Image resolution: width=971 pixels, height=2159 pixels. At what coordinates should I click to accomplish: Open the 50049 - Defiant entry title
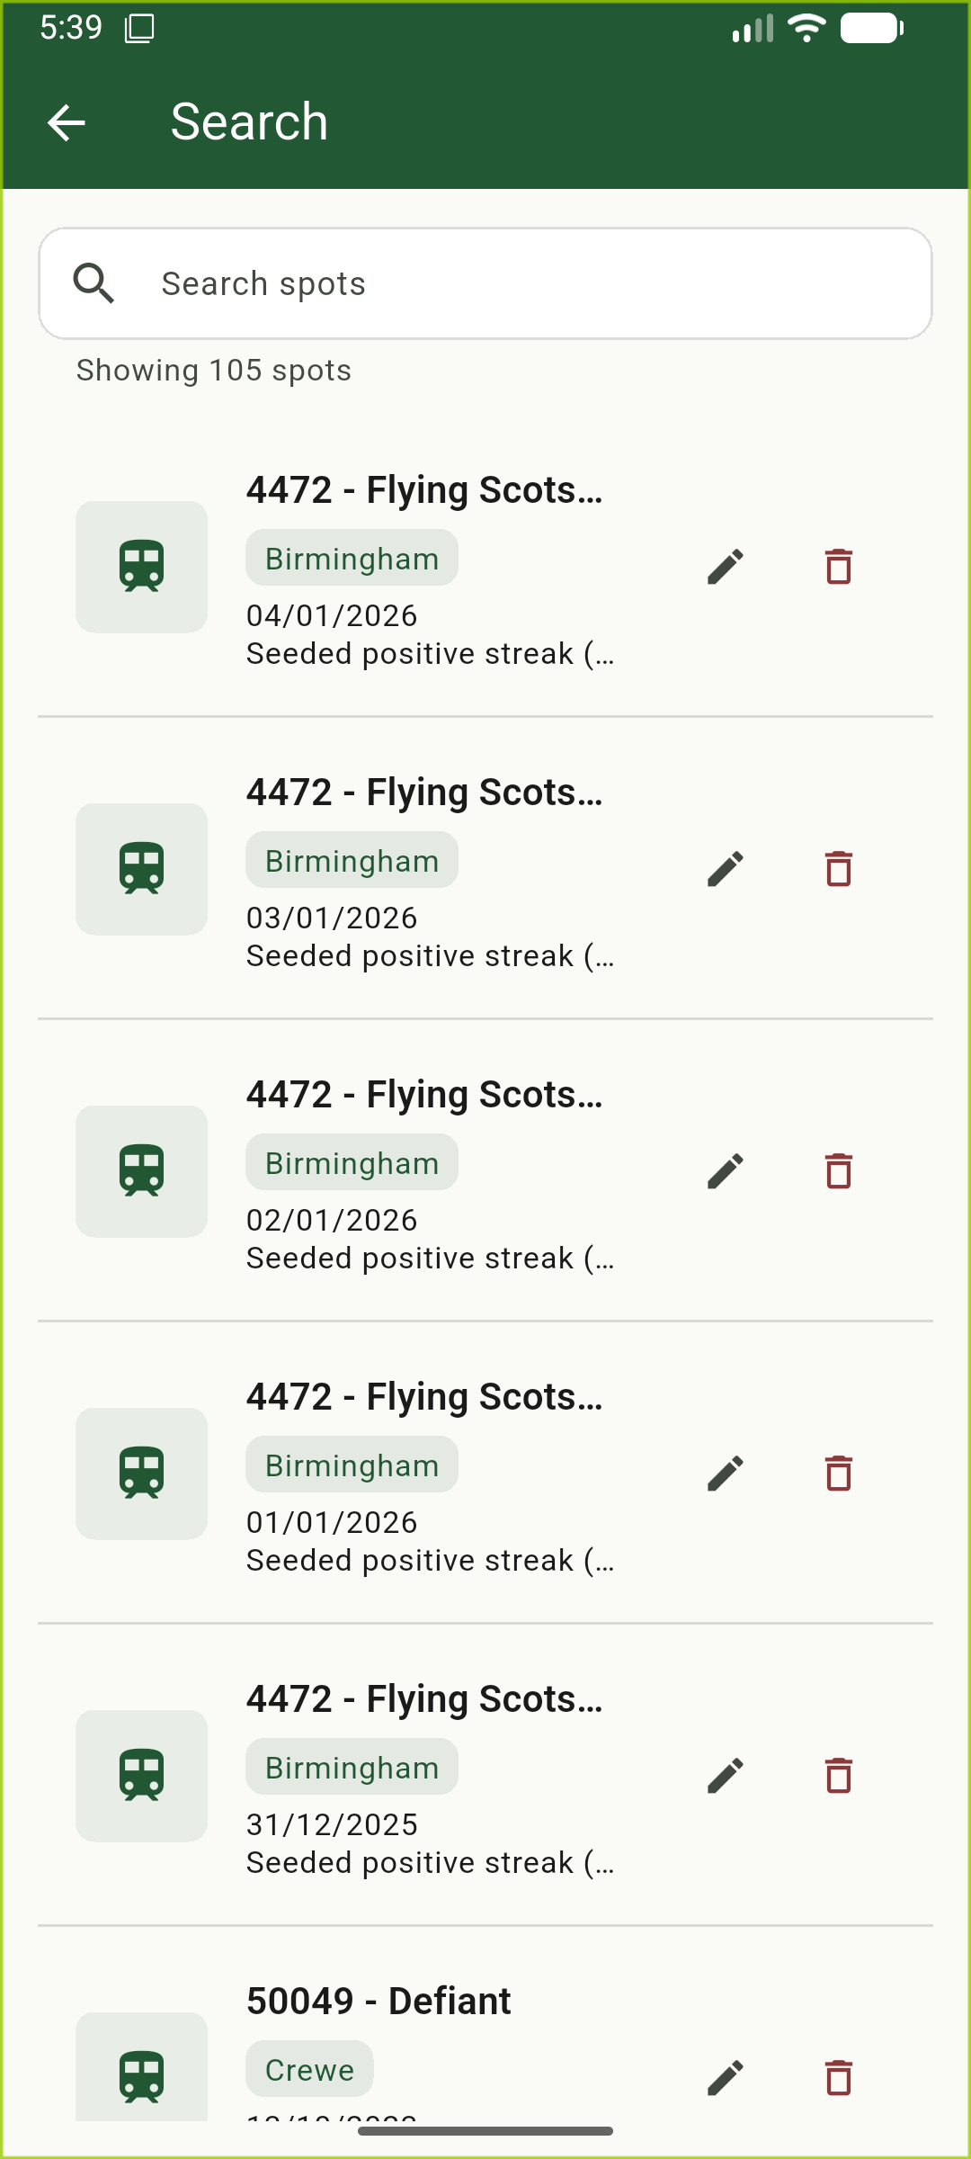tap(379, 2002)
